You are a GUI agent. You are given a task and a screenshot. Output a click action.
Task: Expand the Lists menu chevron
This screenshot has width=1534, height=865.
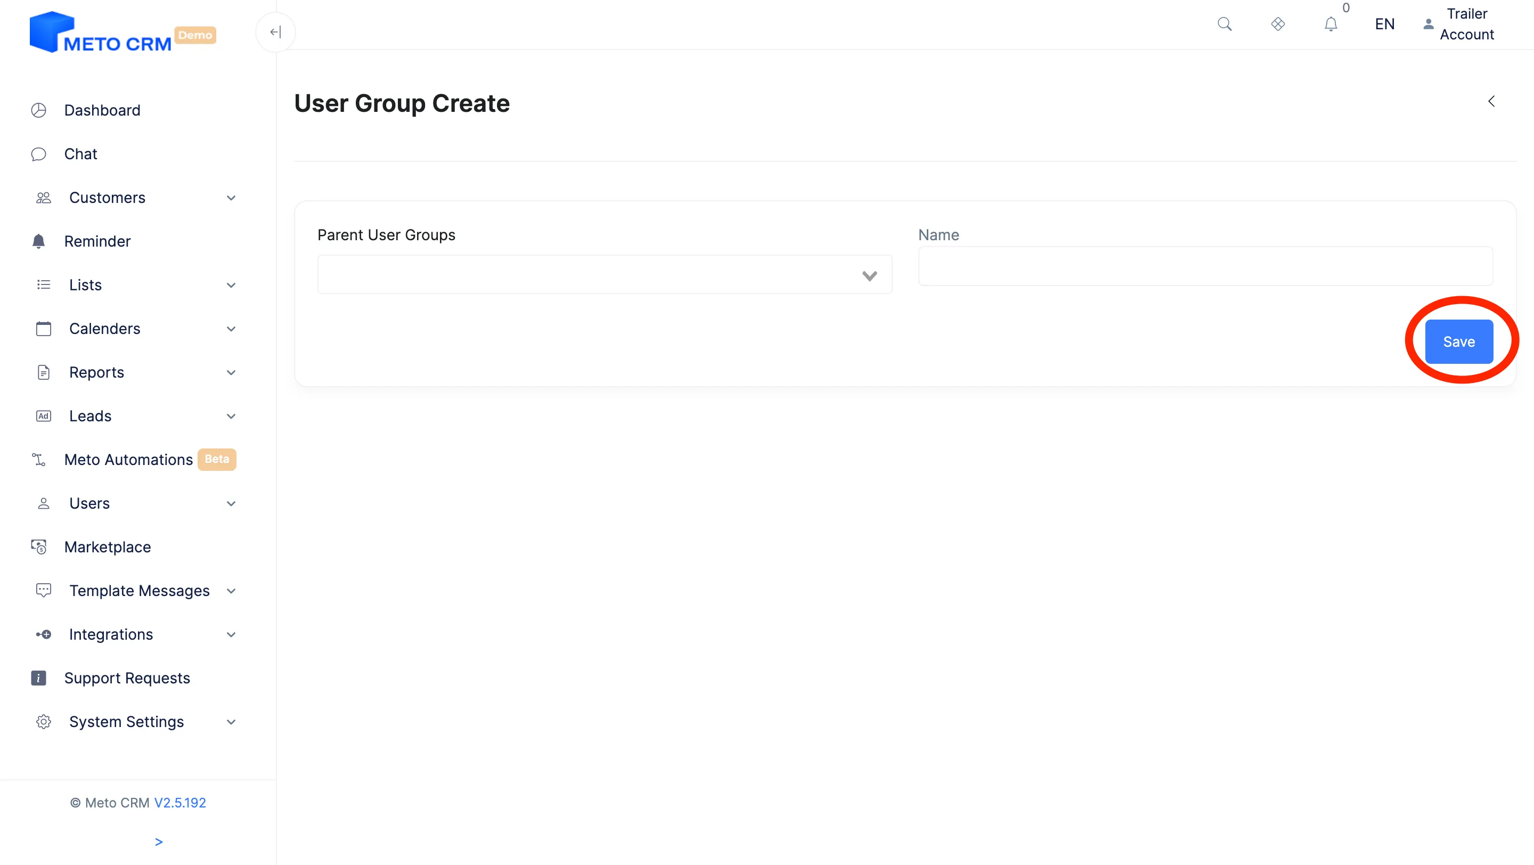click(231, 285)
